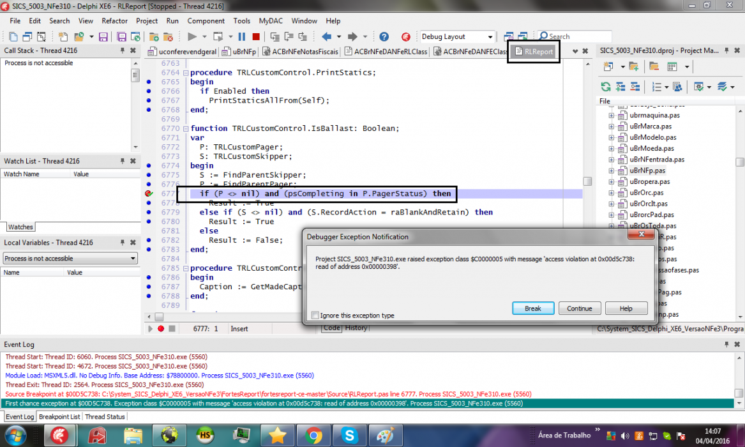Expand the ubrmaquina.pas tree node
Image resolution: width=745 pixels, height=447 pixels.
pos(612,116)
